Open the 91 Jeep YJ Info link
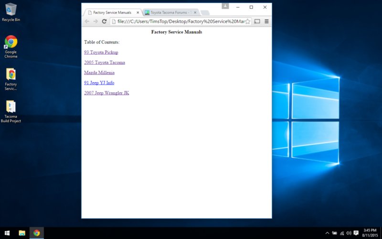 pyautogui.click(x=99, y=83)
